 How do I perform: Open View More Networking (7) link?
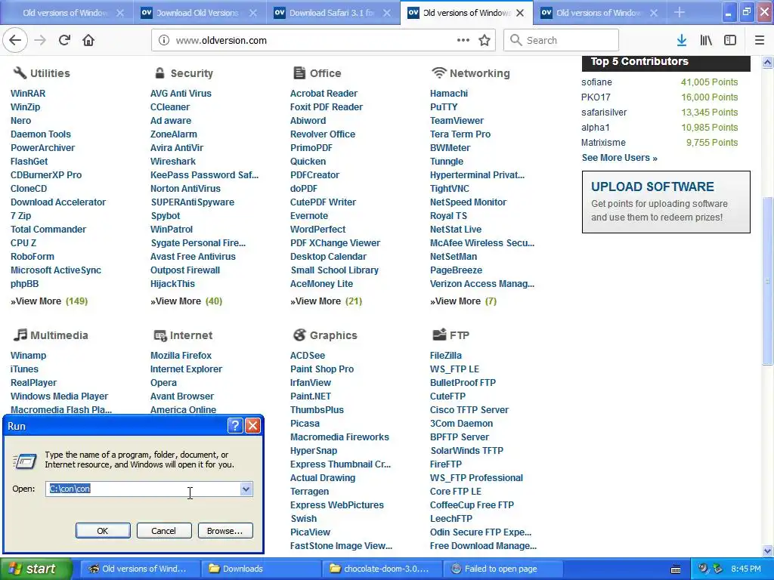463,301
